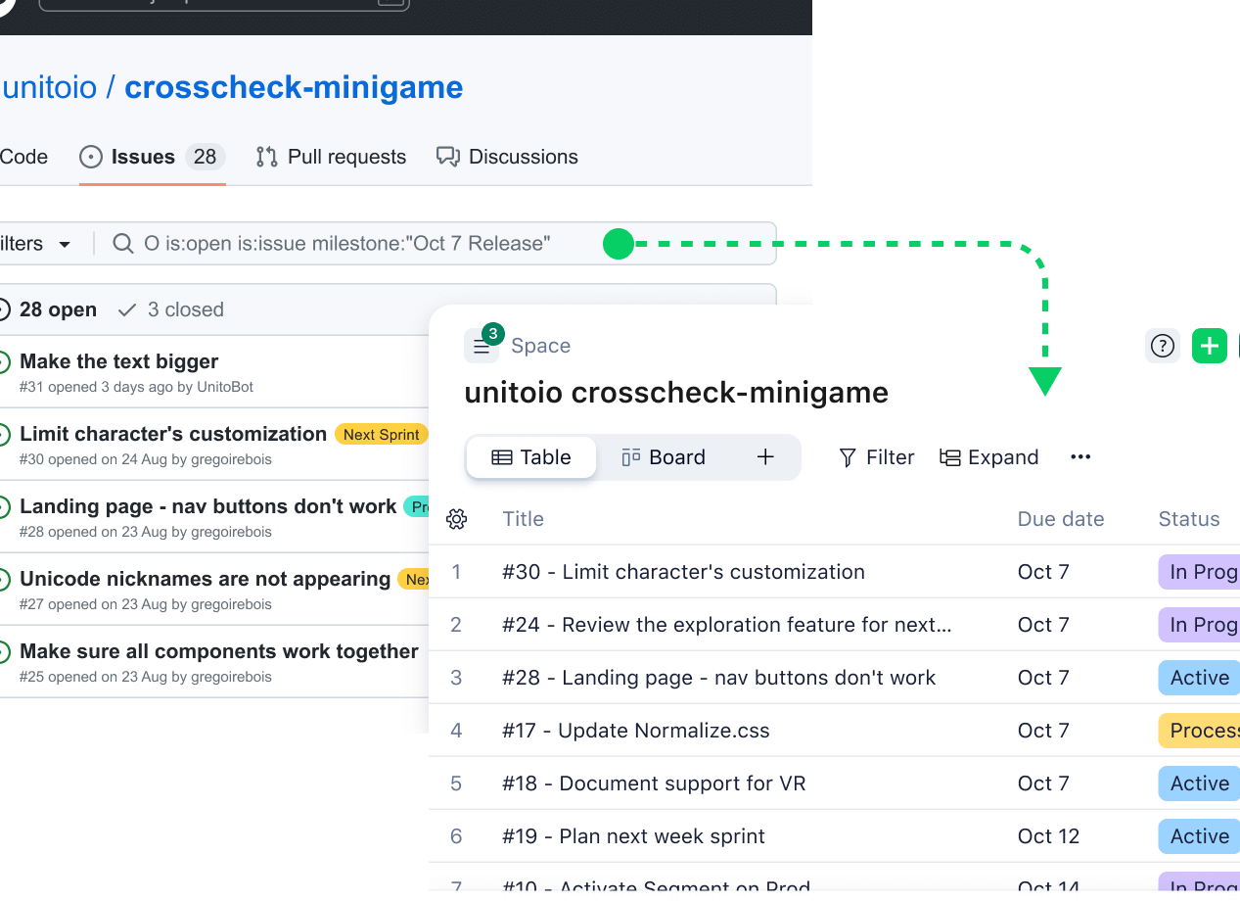Open the three-dot more options menu

pyautogui.click(x=1080, y=457)
